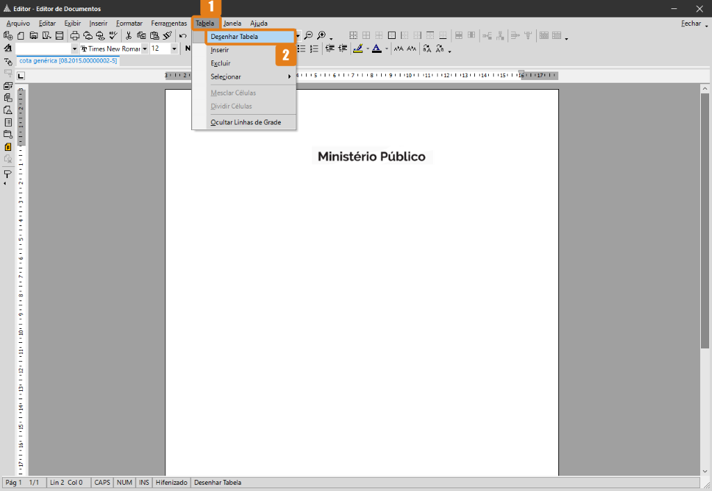Screen dimensions: 712x491
Task: Open the Times New Roman font dropdown
Action: pyautogui.click(x=145, y=49)
